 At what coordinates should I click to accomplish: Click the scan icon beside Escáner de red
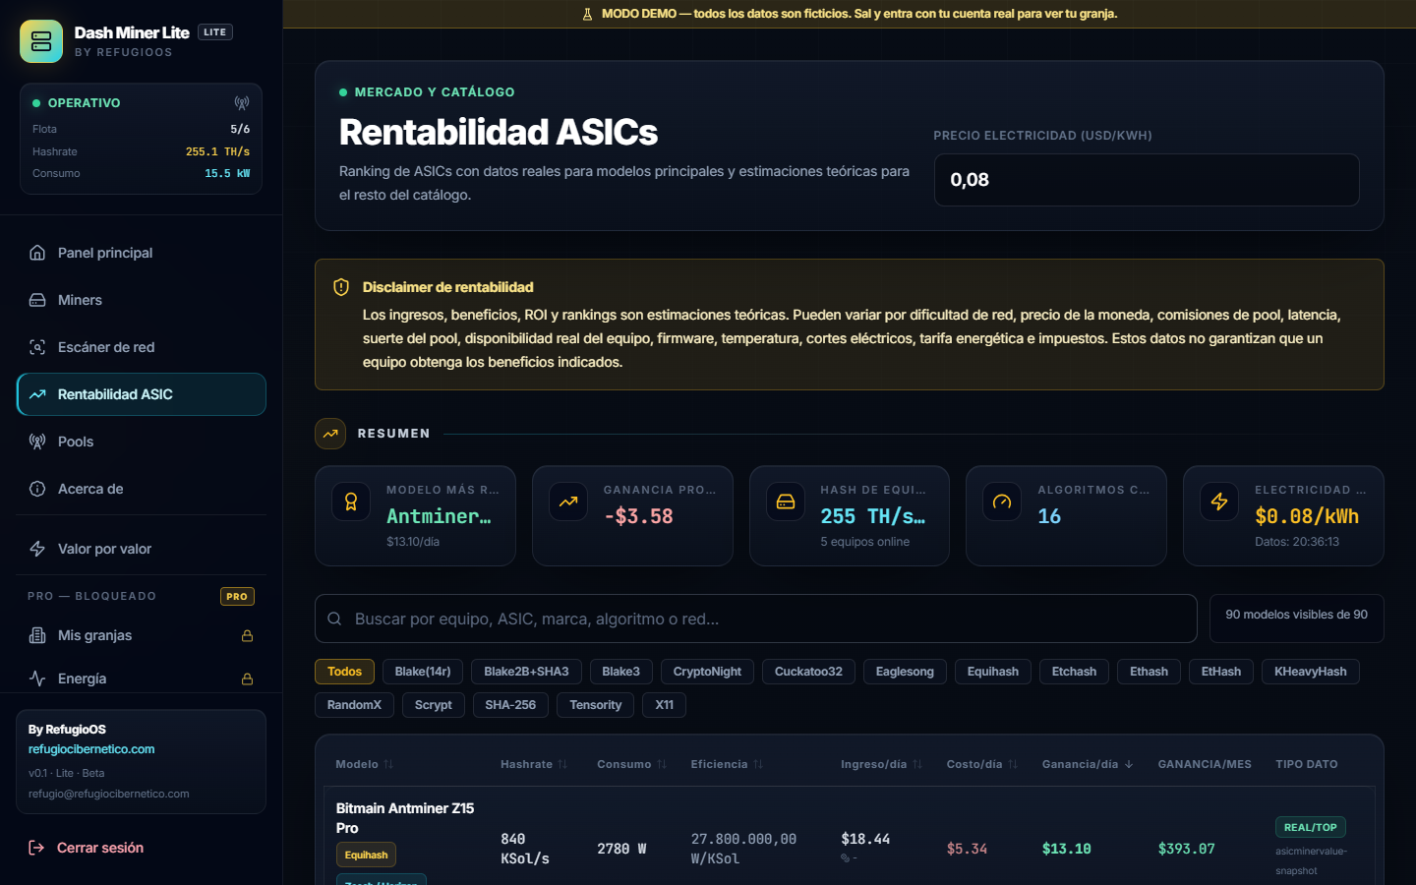[x=37, y=347]
